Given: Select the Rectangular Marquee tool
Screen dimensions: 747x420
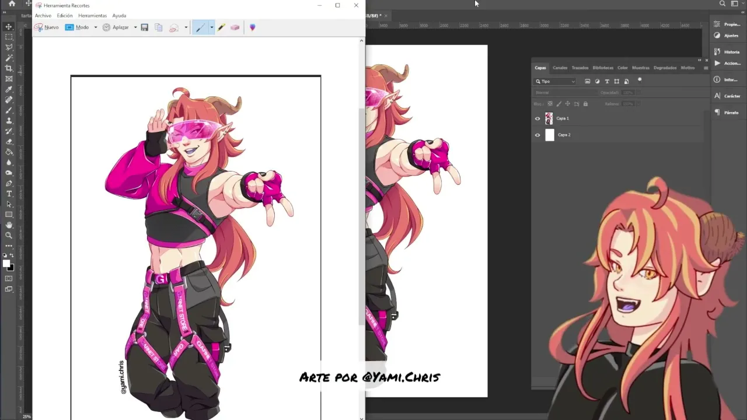Looking at the screenshot, I should pyautogui.click(x=9, y=37).
